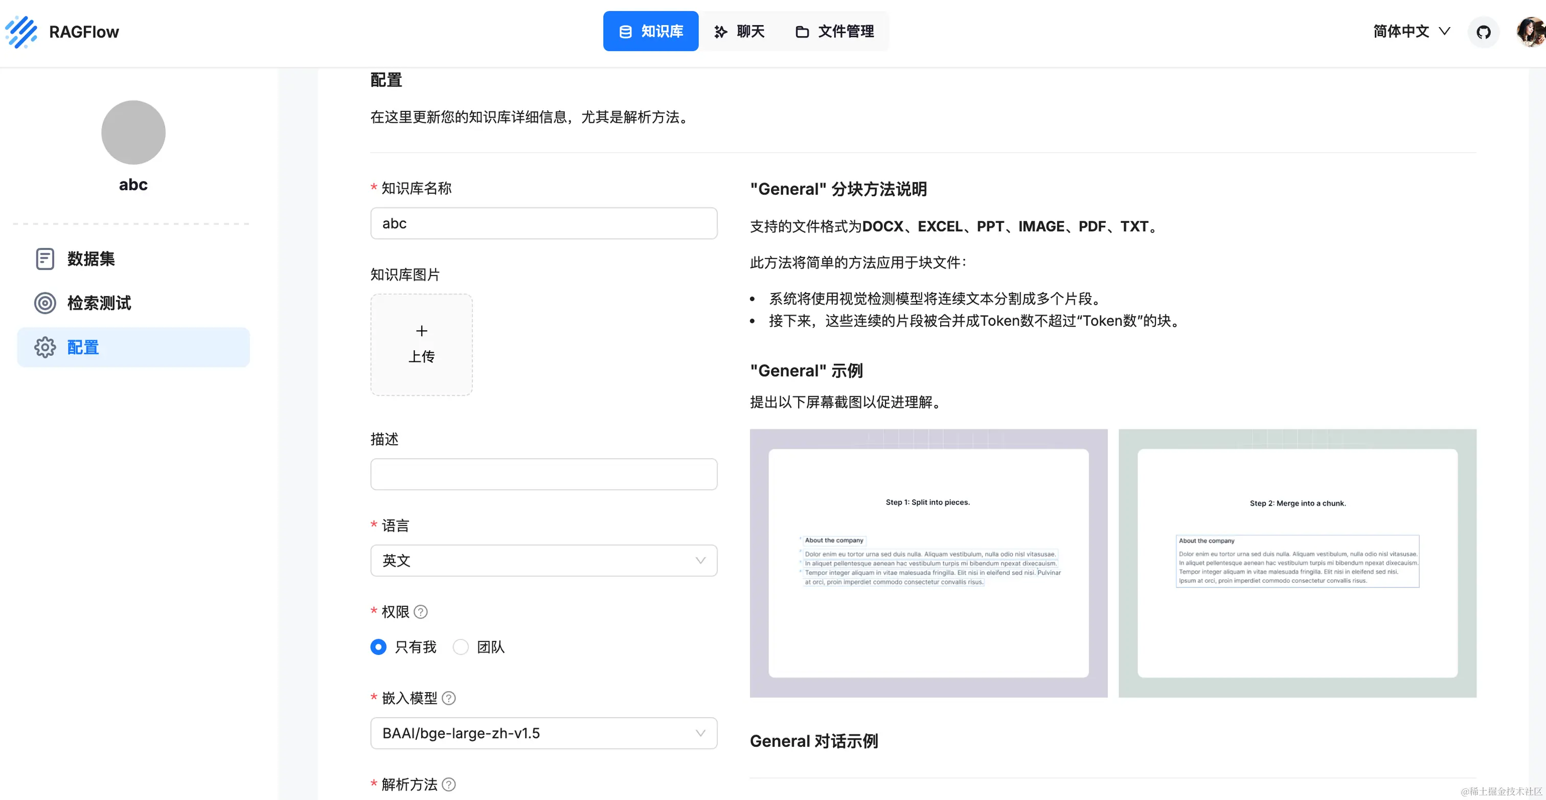Expand the 嵌入模型 BAAI/bge-large-zh-v1.5 dropdown
This screenshot has width=1546, height=800.
(x=543, y=734)
